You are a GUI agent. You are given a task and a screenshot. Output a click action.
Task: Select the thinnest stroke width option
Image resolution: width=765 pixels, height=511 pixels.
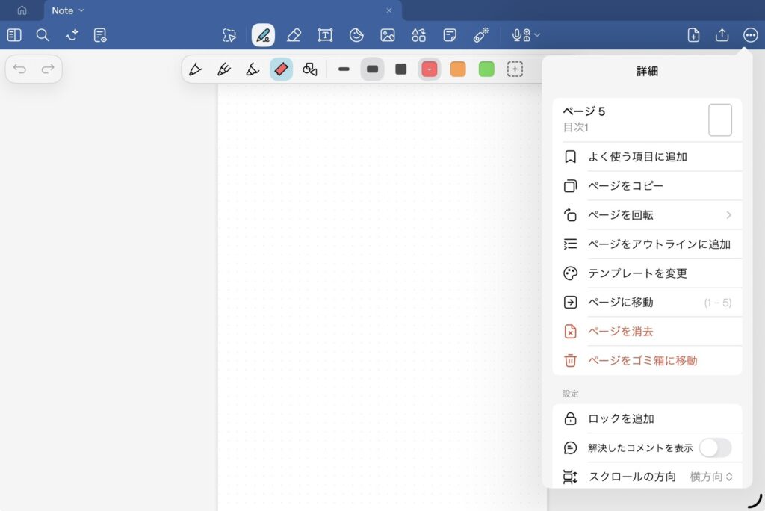(x=344, y=69)
